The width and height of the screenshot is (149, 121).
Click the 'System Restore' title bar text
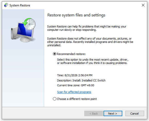click(20, 5)
